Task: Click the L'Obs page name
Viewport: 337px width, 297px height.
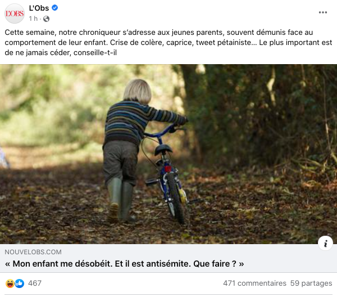Action: click(39, 8)
